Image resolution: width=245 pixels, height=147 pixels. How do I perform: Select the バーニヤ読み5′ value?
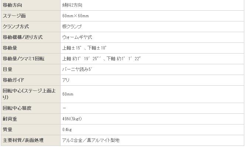click(x=77, y=69)
